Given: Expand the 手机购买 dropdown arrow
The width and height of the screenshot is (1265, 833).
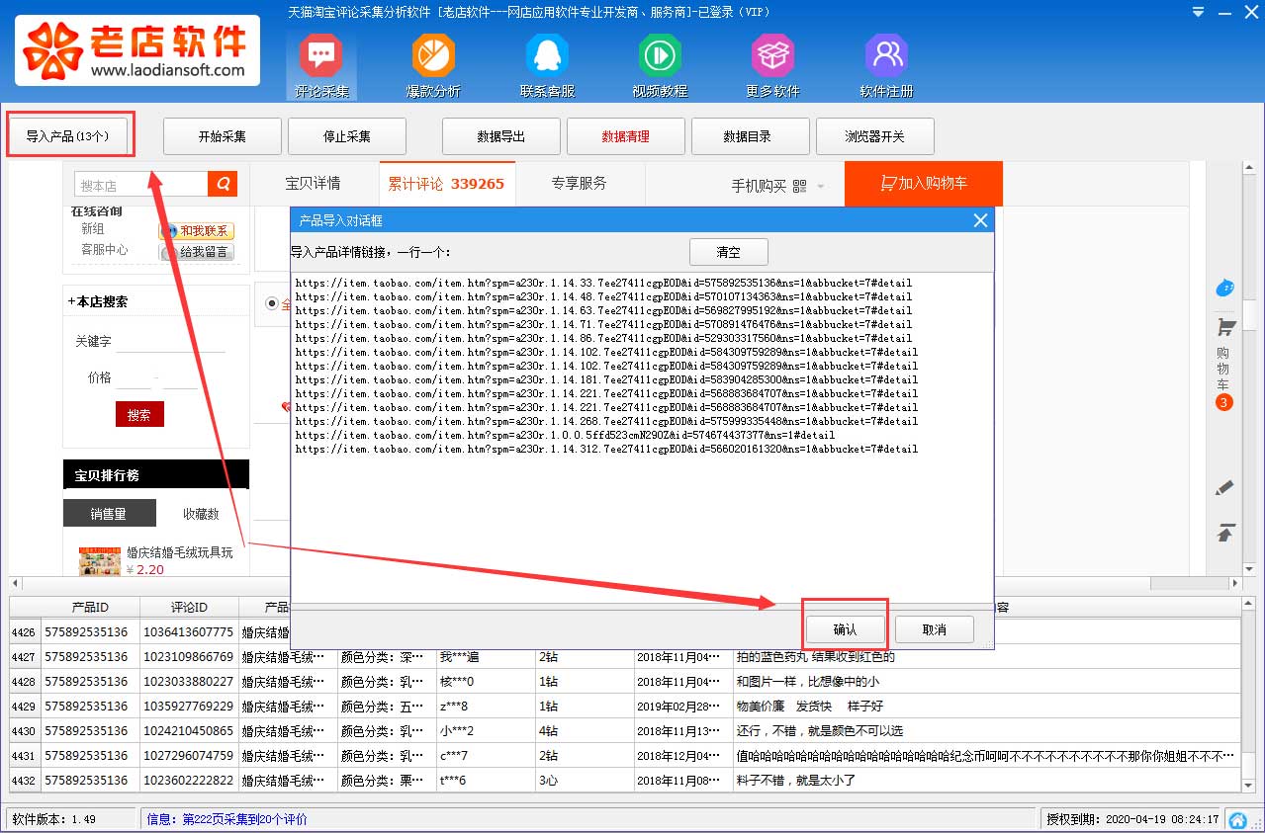Looking at the screenshot, I should click(821, 187).
